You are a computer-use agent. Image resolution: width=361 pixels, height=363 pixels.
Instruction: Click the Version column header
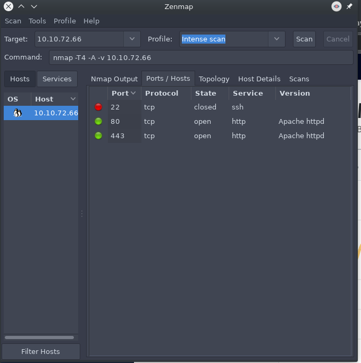click(x=313, y=94)
